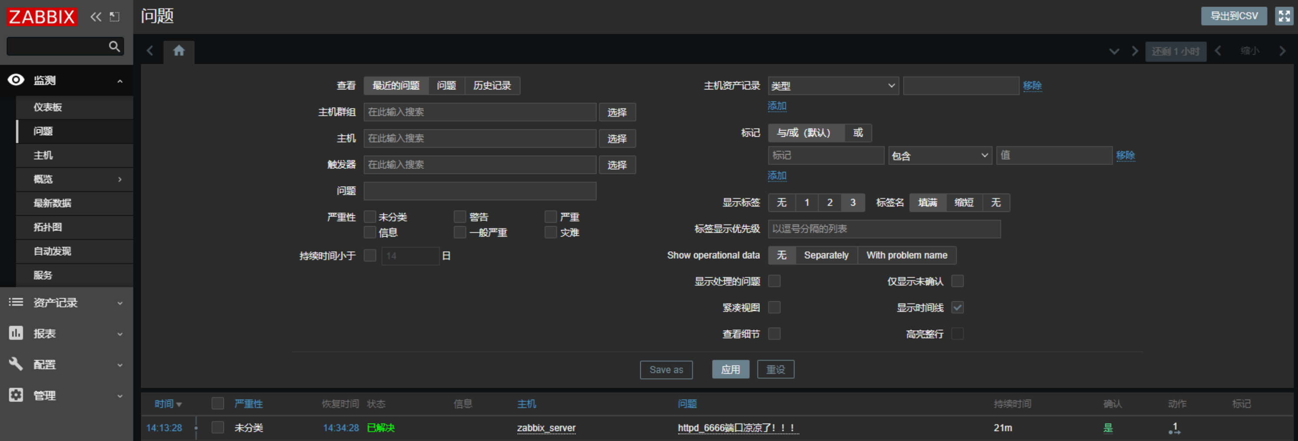Image resolution: width=1298 pixels, height=441 pixels.
Task: Check the 严重 severity checkbox
Action: [x=551, y=217]
